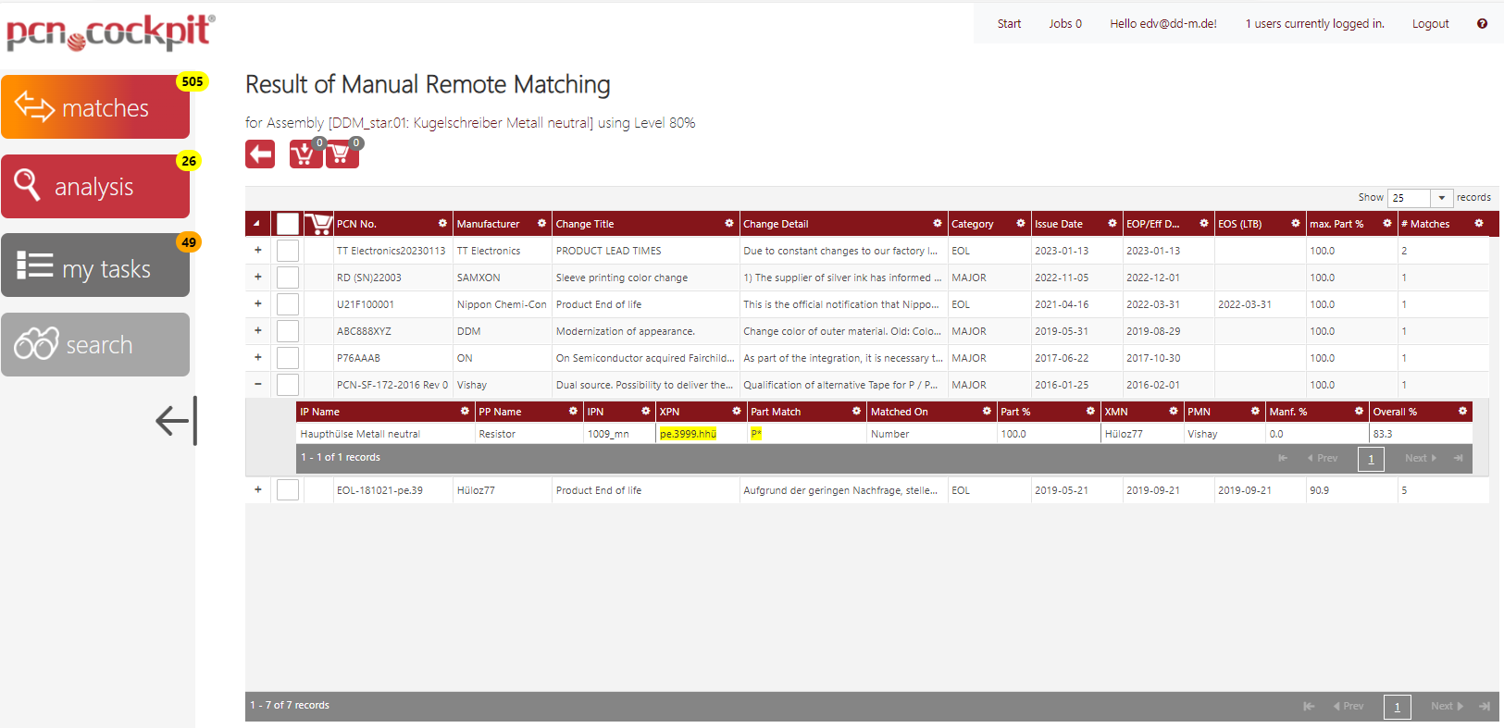This screenshot has height=728, width=1504.
Task: Open Matched On column settings gear
Action: click(987, 411)
